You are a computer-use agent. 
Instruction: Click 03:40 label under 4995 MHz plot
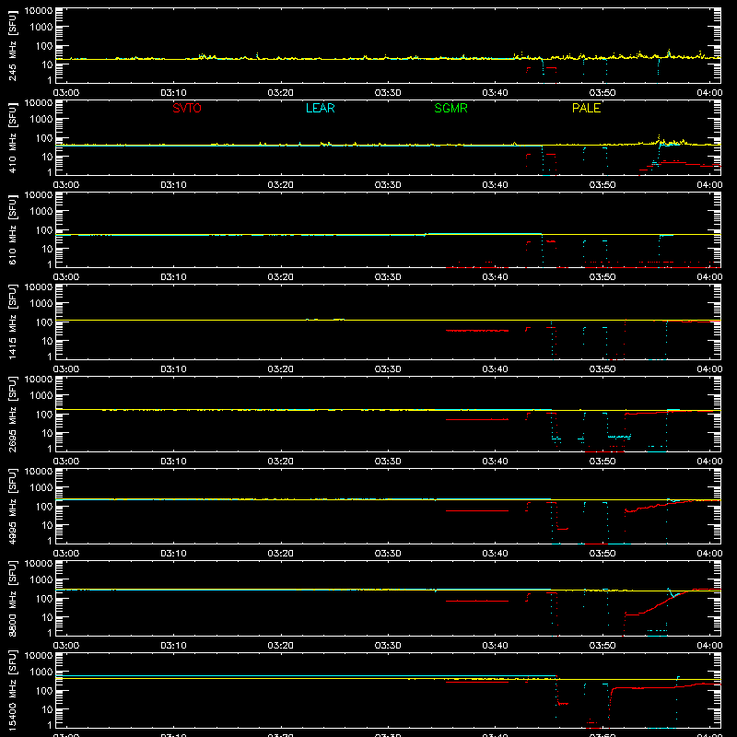click(x=495, y=554)
